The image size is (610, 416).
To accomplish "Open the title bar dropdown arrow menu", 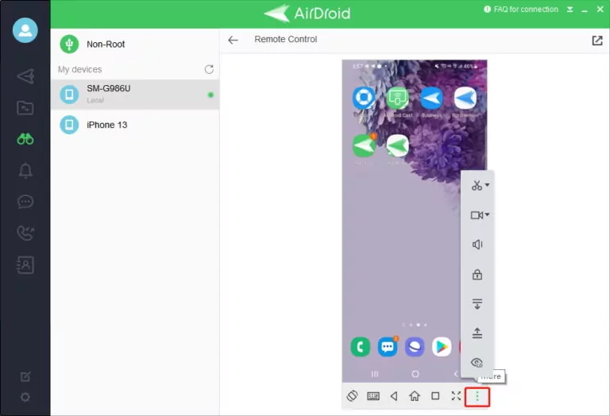I will click(x=570, y=10).
